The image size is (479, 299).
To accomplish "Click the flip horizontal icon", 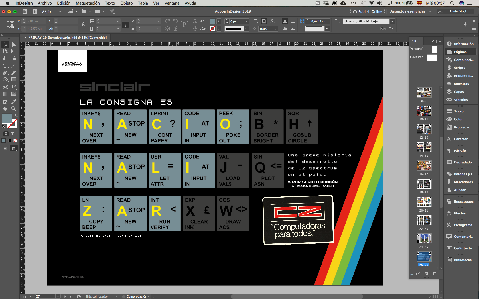I will [x=168, y=28].
